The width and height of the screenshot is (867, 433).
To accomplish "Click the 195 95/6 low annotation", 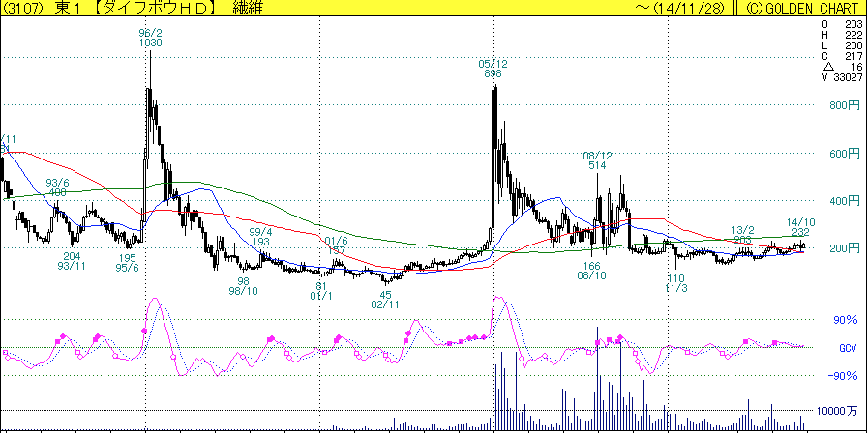I will click(x=127, y=264).
